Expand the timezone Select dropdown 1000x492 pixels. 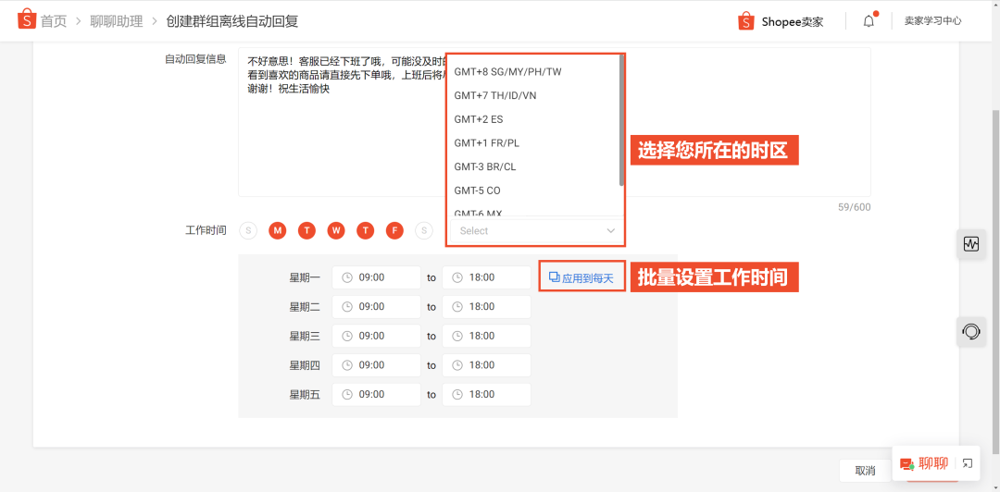535,230
